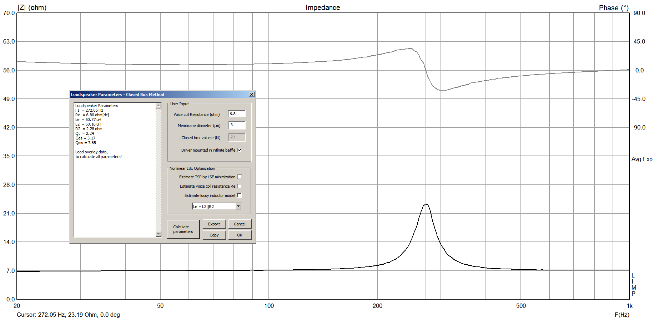Click the Le = 50.77 uH line
The image size is (654, 336).
[88, 119]
